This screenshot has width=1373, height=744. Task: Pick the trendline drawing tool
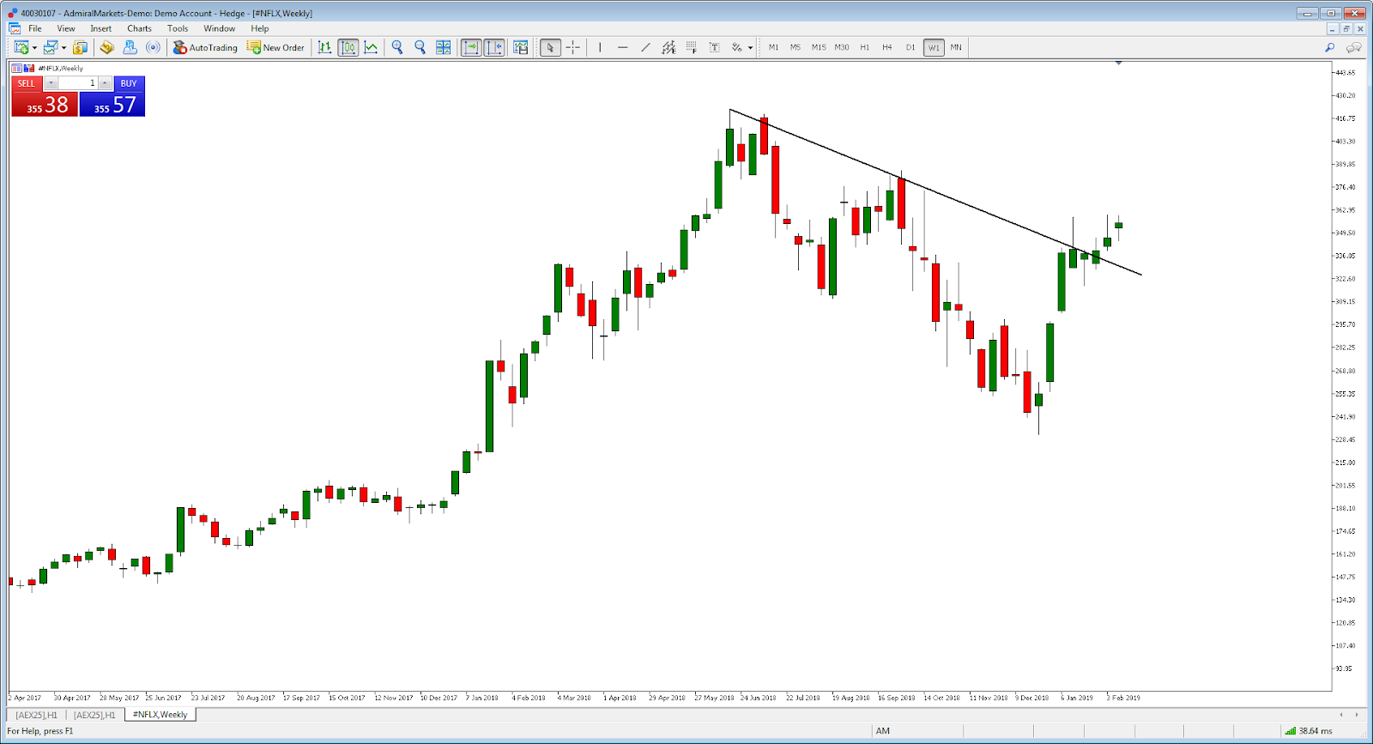point(645,47)
